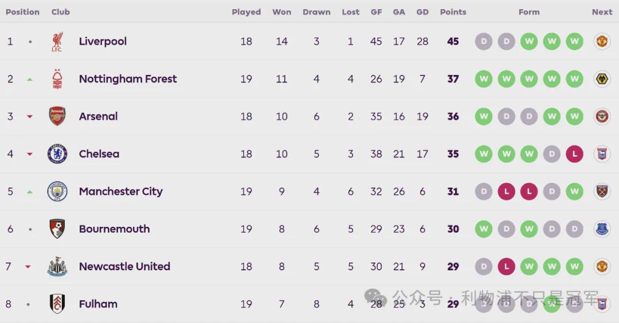Click the Chelsea club crest

57,154
